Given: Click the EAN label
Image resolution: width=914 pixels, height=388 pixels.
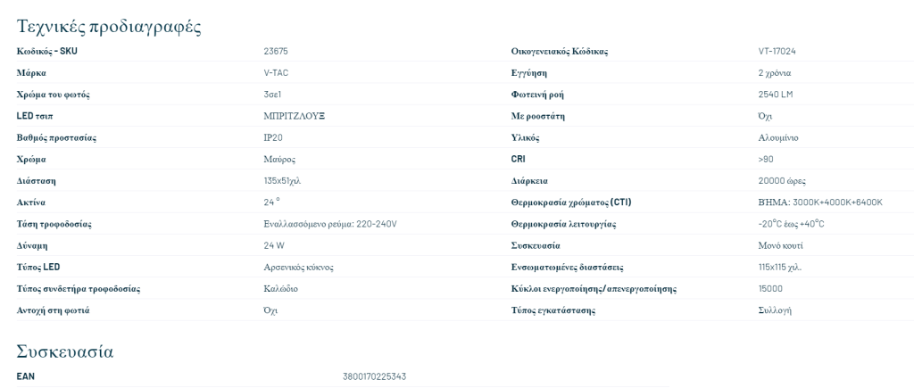Looking at the screenshot, I should pyautogui.click(x=25, y=376).
